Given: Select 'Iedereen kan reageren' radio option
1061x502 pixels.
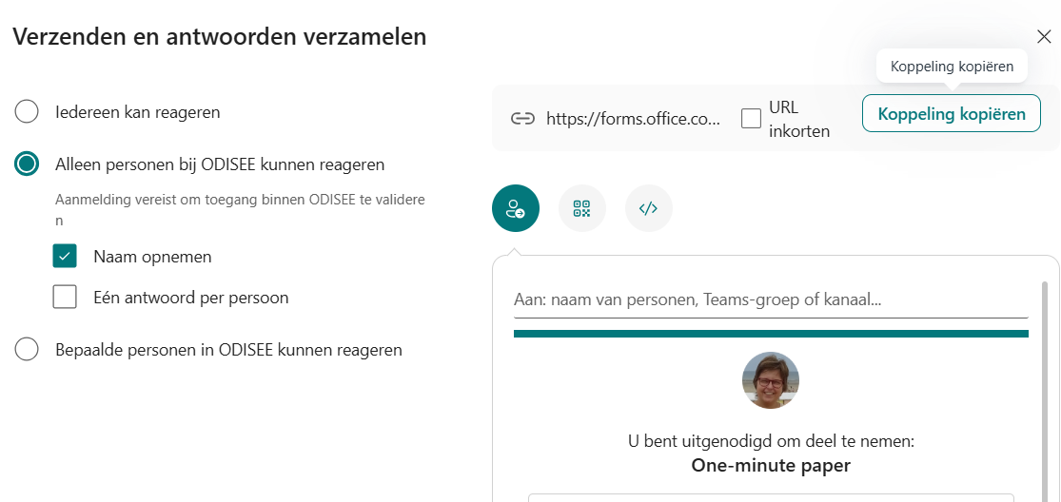Looking at the screenshot, I should (x=27, y=112).
